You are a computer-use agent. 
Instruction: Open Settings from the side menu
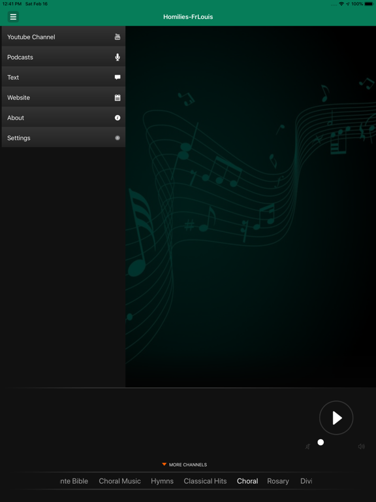[63, 138]
